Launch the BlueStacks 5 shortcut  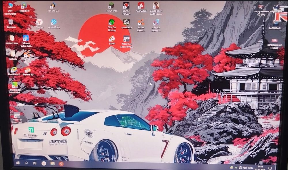point(14,71)
